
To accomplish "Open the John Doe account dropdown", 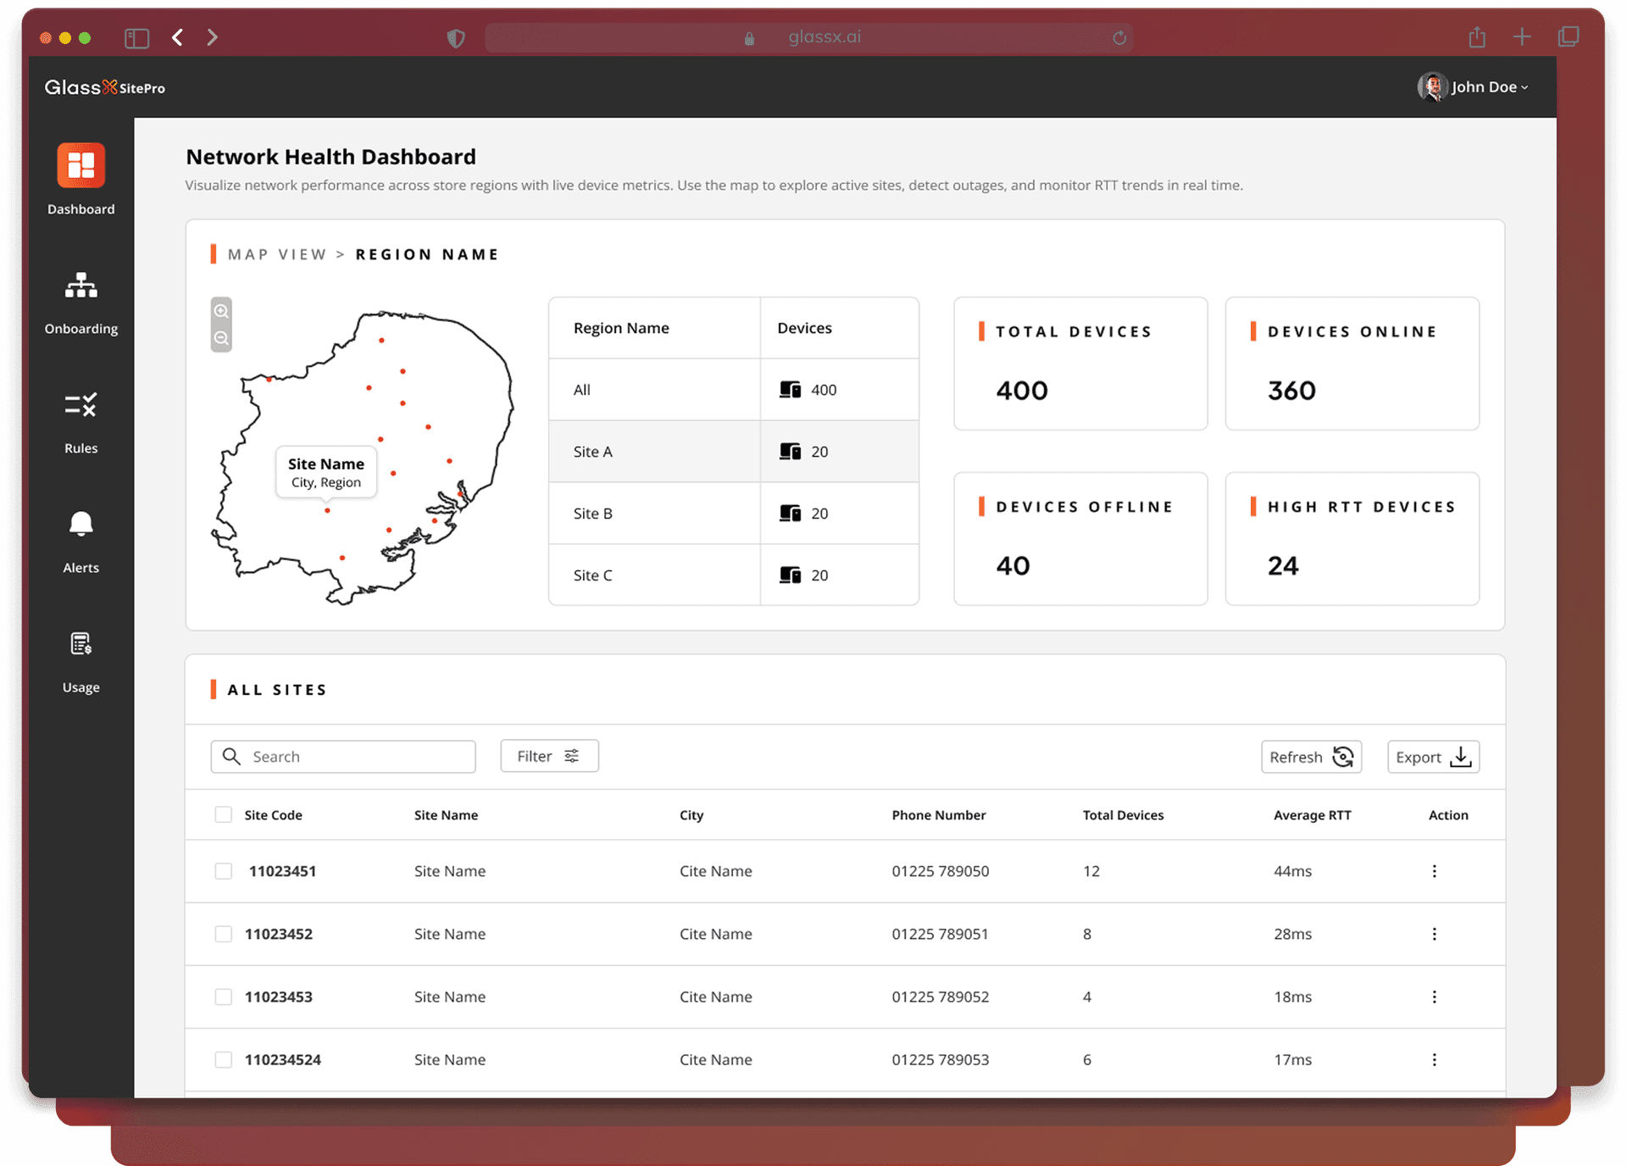I will [1473, 86].
